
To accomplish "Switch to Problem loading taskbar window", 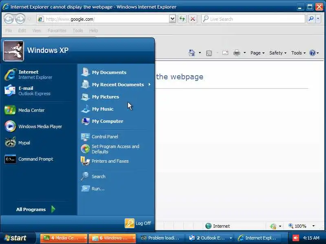I will pyautogui.click(x=161, y=238).
